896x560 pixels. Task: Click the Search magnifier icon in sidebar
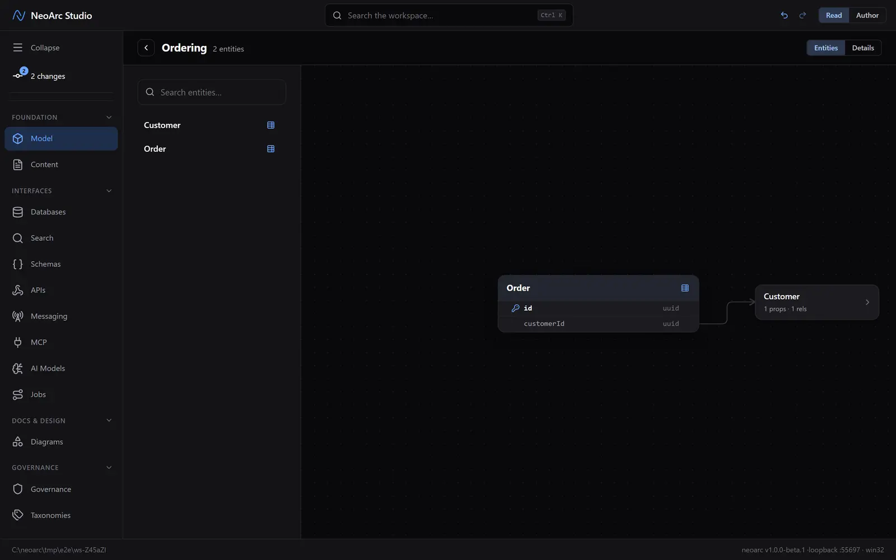(18, 238)
